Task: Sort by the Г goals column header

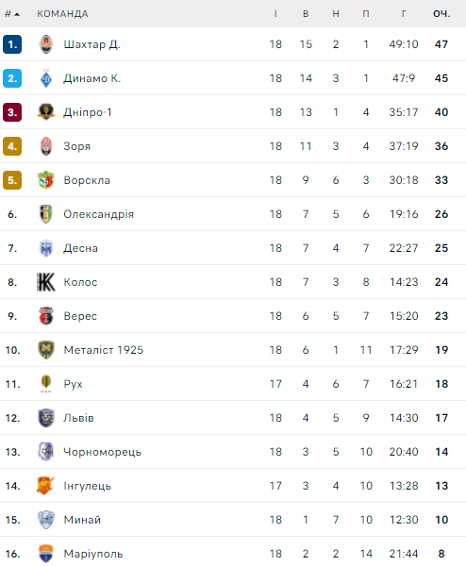Action: pos(404,14)
